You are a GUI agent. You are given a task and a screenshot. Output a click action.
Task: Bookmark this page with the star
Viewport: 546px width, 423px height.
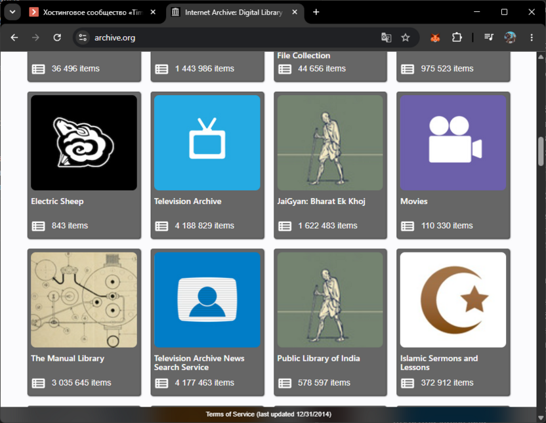click(x=406, y=37)
